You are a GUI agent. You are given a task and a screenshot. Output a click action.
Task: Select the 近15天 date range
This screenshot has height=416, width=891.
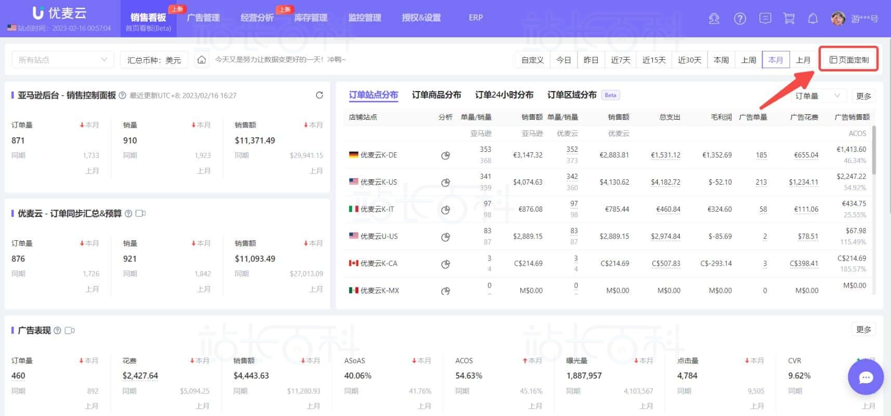[x=654, y=60]
